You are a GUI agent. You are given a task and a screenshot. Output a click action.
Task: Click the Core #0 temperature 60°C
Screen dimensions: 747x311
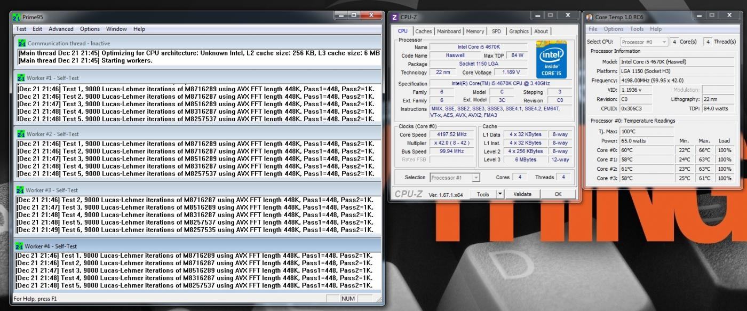click(x=647, y=150)
